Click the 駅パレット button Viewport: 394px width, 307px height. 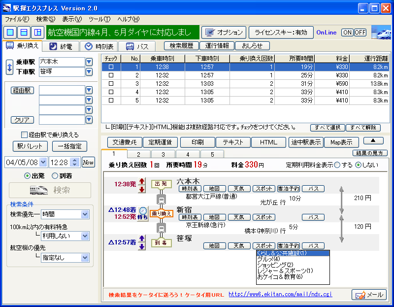[x=30, y=146]
